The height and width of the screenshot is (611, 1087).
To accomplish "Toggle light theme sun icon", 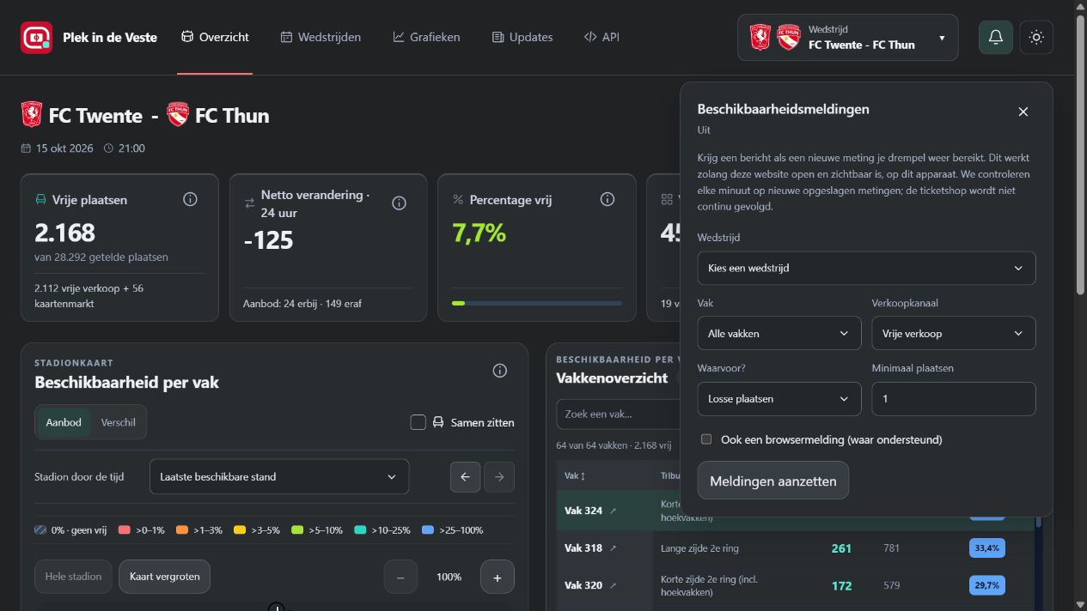I will 1036,37.
